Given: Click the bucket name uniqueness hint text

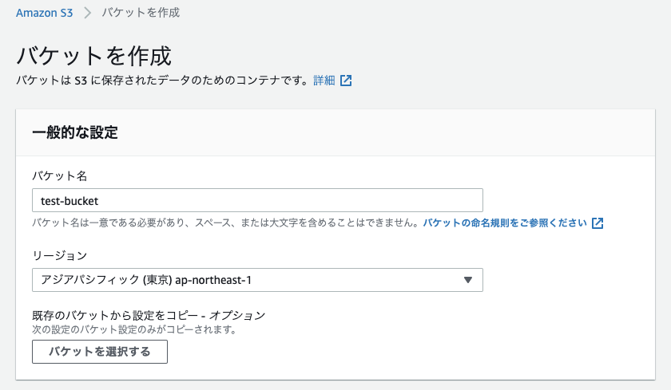Looking at the screenshot, I should click(225, 223).
